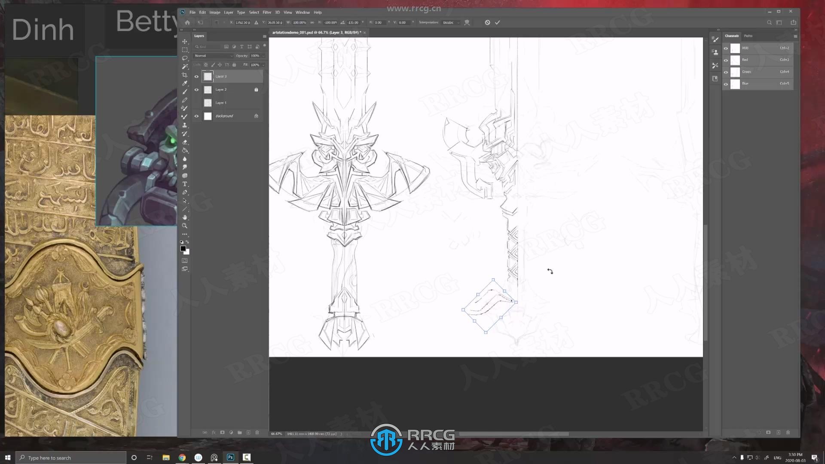Open Tool Presets panel icon
The width and height of the screenshot is (825, 464).
[715, 65]
